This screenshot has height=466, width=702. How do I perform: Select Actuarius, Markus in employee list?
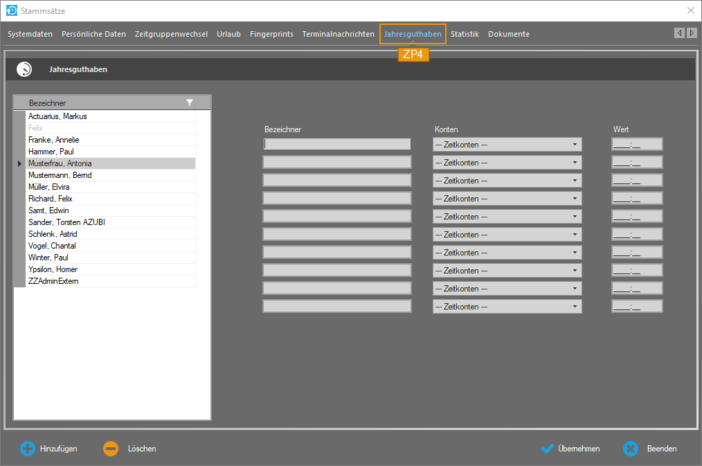coord(57,116)
